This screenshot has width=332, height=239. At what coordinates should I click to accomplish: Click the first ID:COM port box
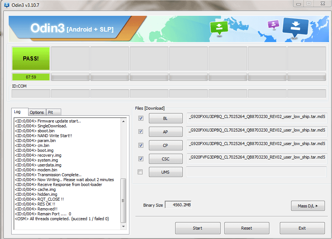pyautogui.click(x=31, y=94)
